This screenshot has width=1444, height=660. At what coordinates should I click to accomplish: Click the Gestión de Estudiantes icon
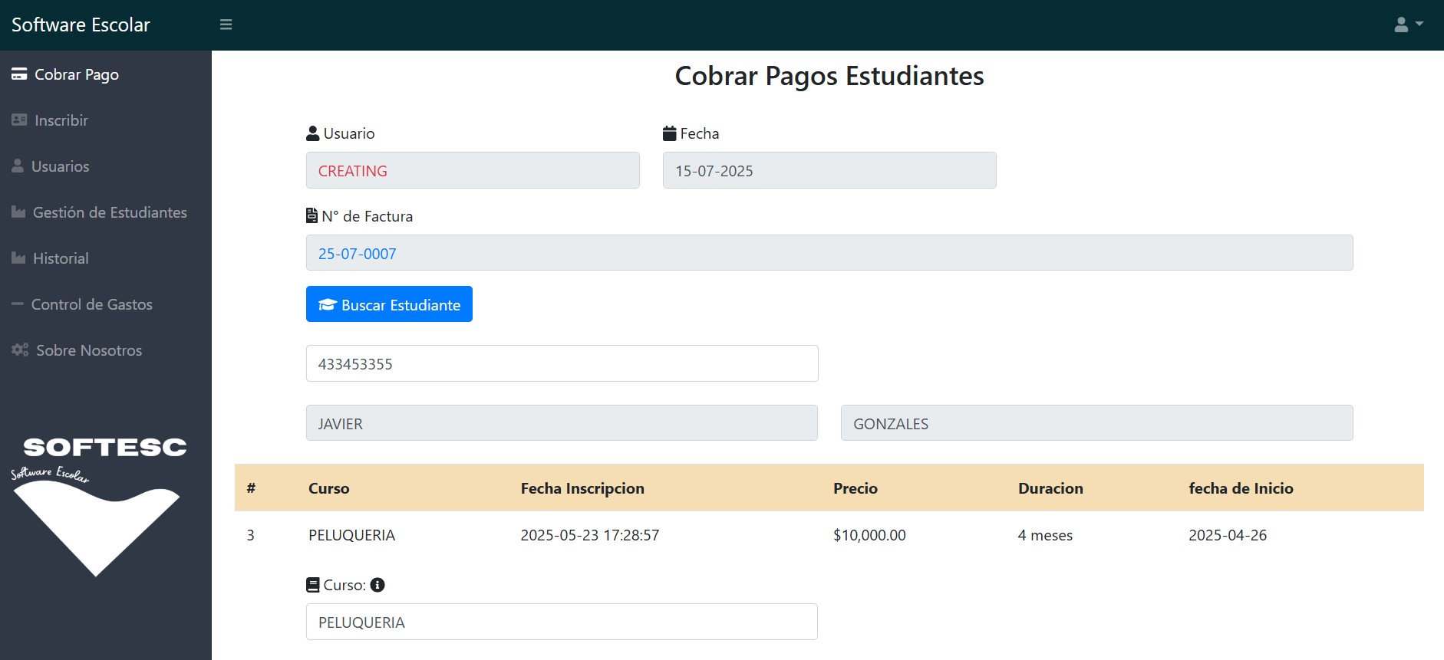18,212
